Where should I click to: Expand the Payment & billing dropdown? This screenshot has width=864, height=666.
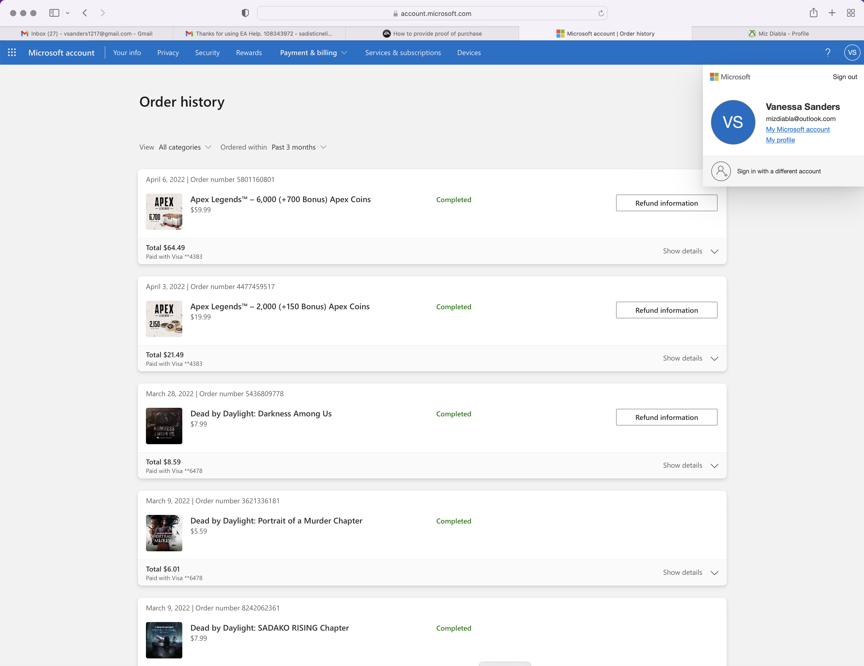tap(313, 53)
